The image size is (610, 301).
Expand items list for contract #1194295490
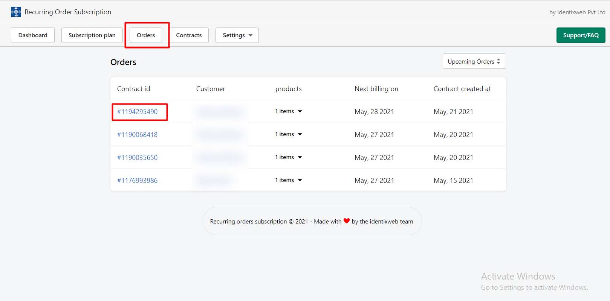(289, 111)
